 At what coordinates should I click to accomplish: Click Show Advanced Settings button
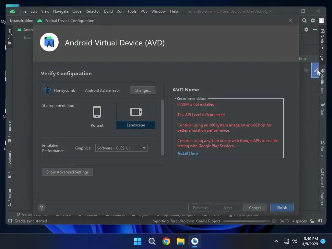click(x=67, y=172)
